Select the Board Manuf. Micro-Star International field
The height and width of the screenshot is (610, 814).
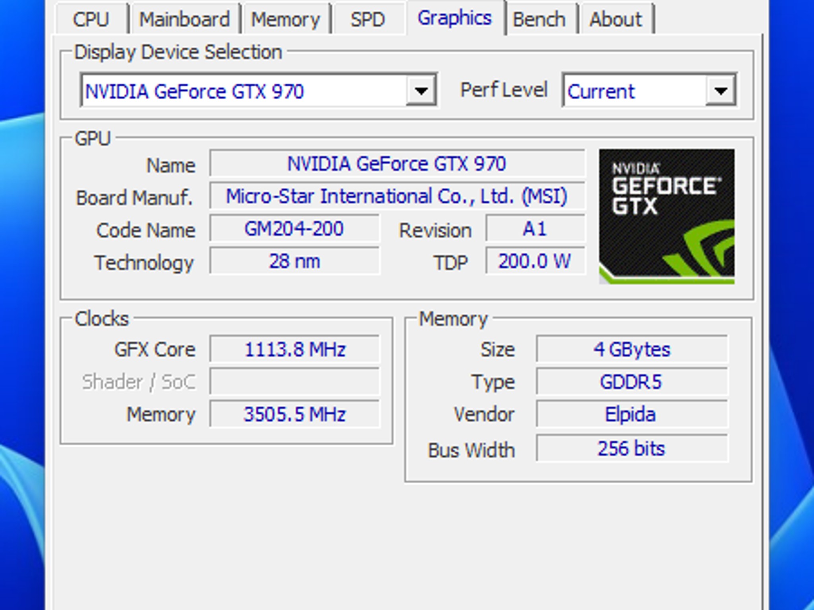[x=397, y=196]
